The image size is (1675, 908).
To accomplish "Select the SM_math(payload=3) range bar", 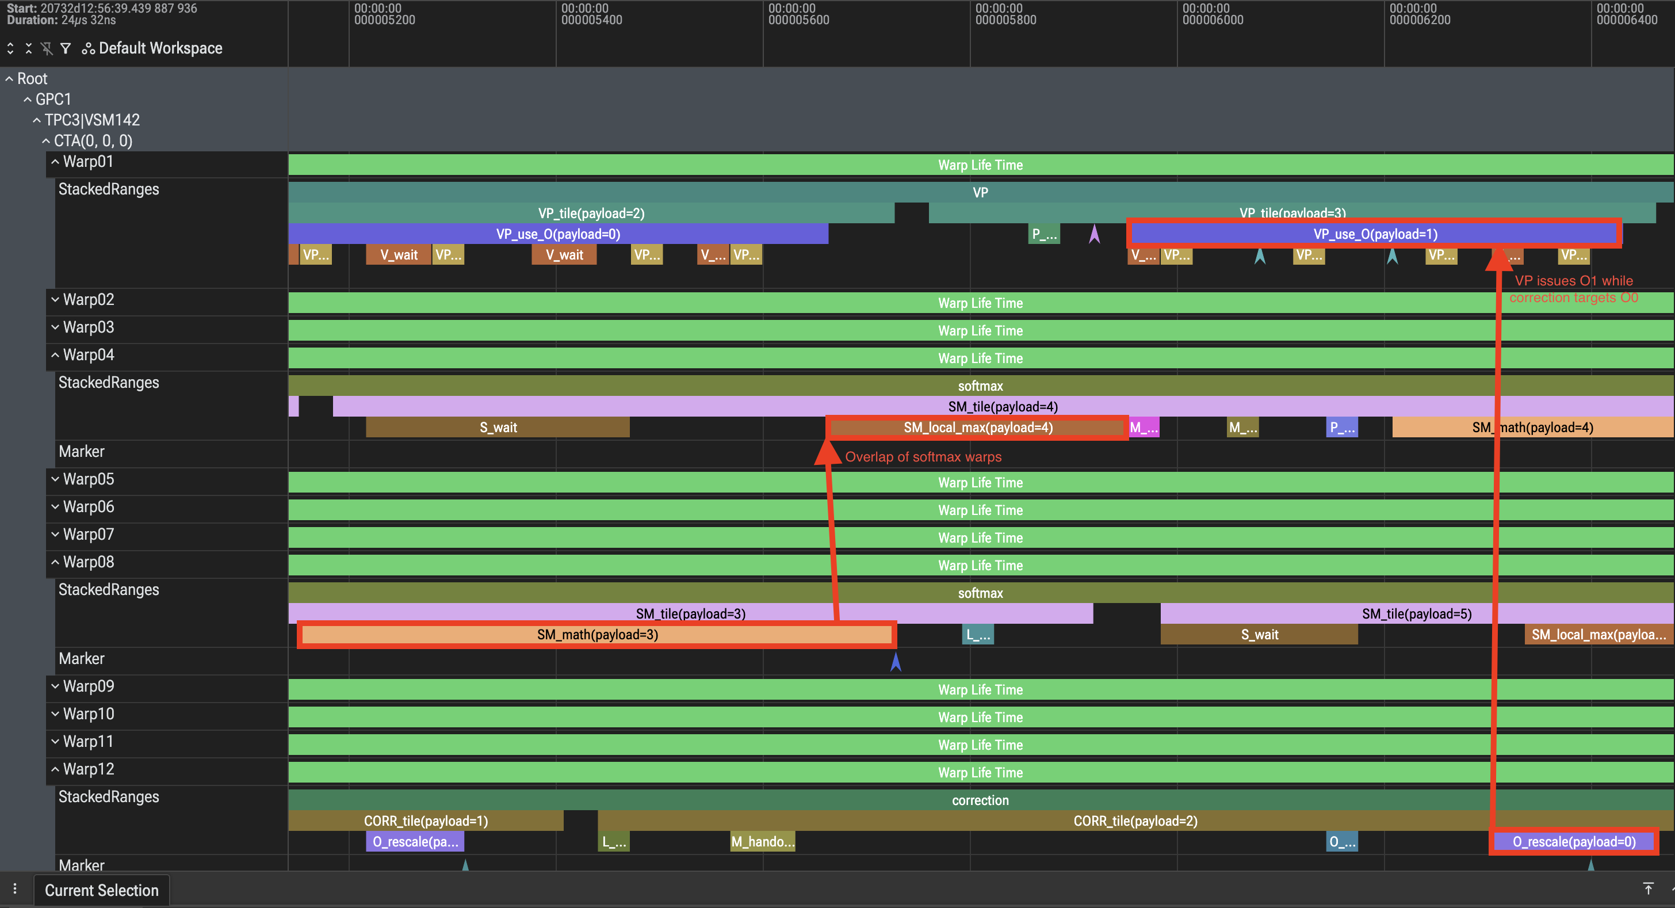I will pyautogui.click(x=597, y=635).
